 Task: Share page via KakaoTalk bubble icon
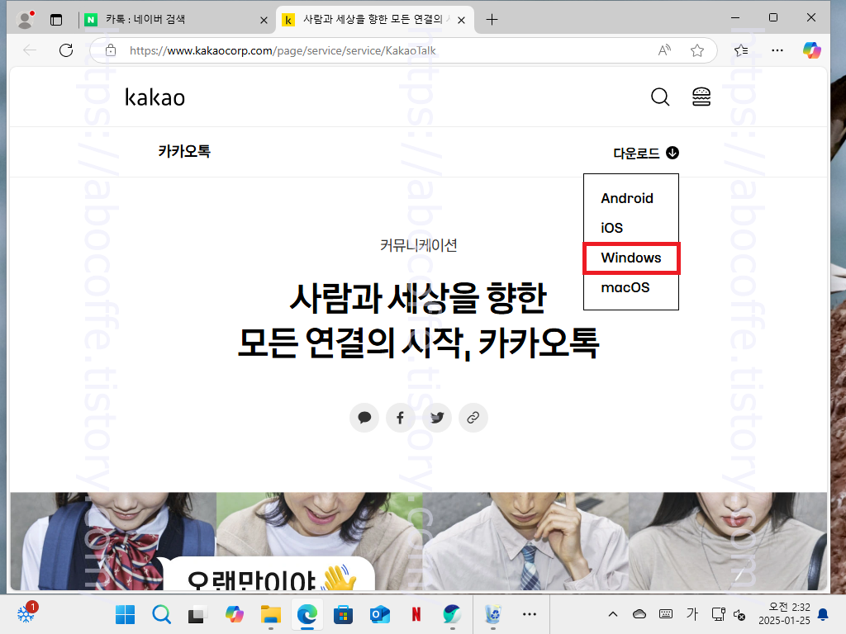tap(364, 417)
